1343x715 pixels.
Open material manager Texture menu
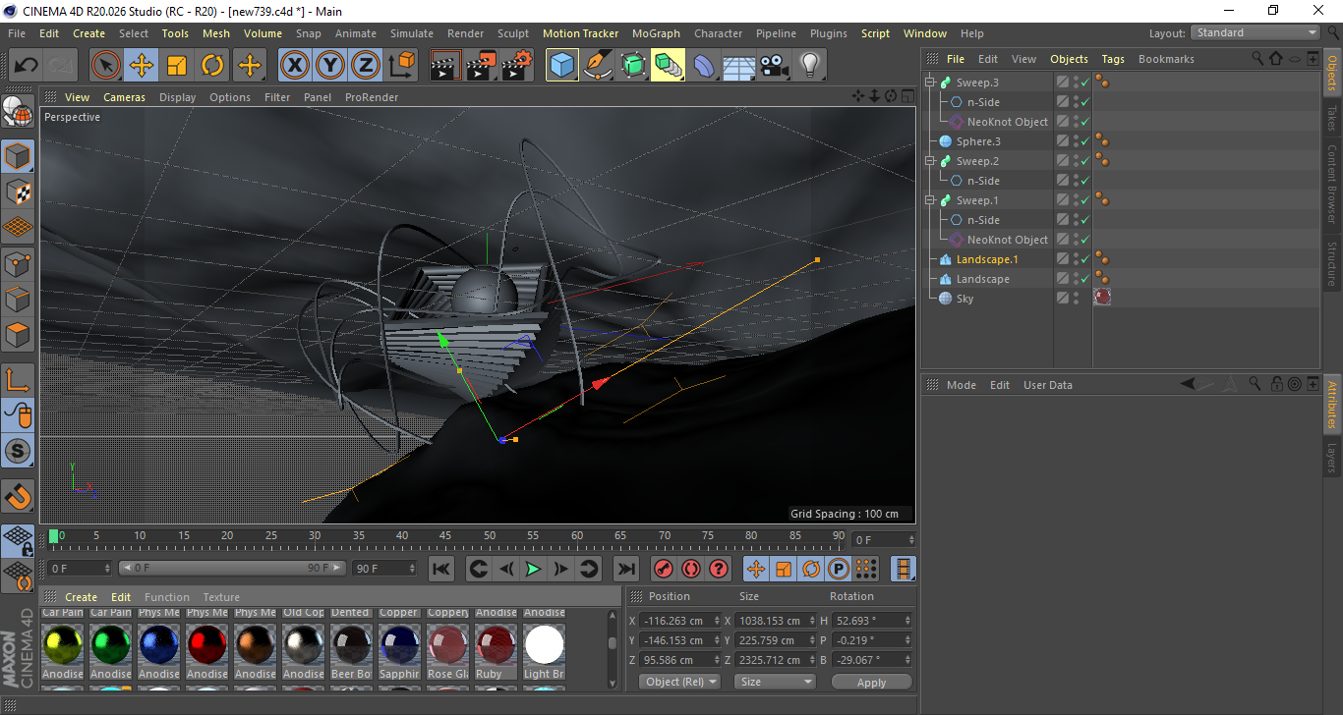(x=221, y=597)
